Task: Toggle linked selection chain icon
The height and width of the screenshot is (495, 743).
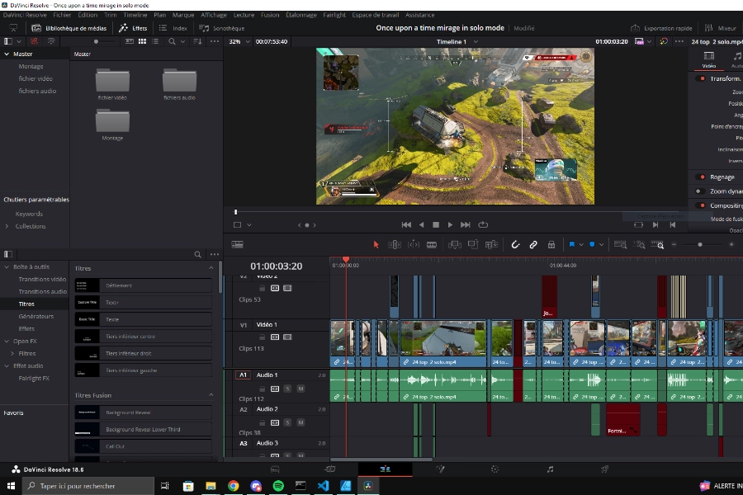Action: [533, 244]
